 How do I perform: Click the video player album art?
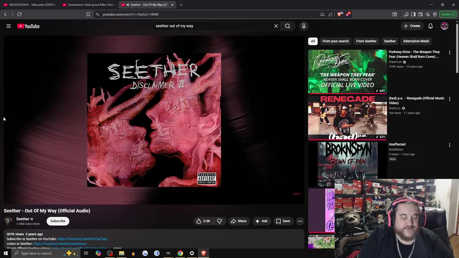tap(154, 120)
